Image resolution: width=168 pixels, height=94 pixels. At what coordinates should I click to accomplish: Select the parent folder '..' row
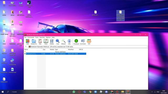[x=55, y=52]
